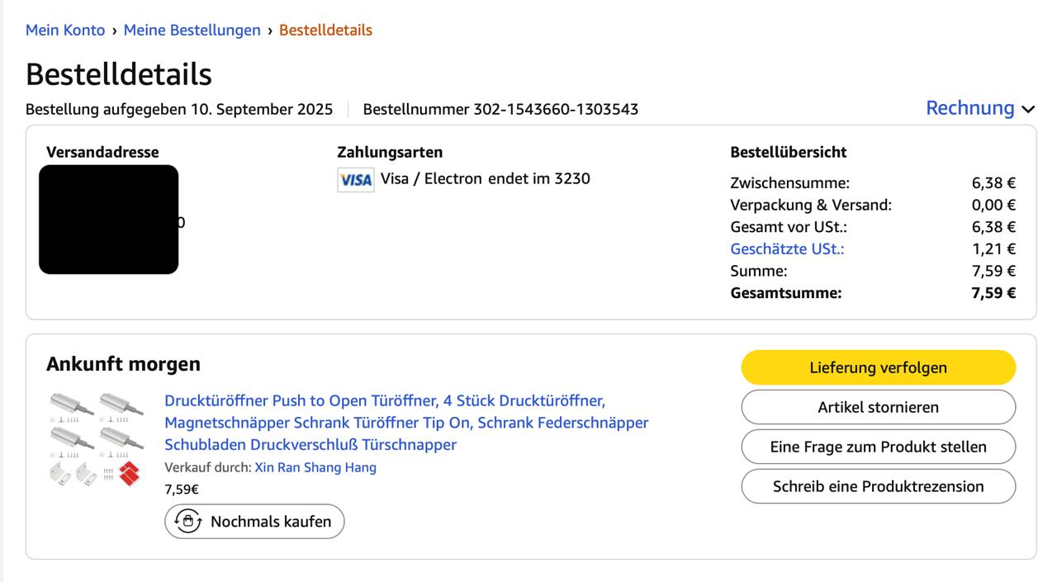
Task: Open Schreib eine Produktrezension
Action: coord(878,486)
